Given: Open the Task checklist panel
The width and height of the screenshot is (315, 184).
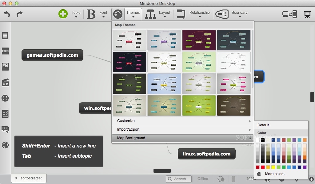Looking at the screenshot, I should [x=5, y=114].
